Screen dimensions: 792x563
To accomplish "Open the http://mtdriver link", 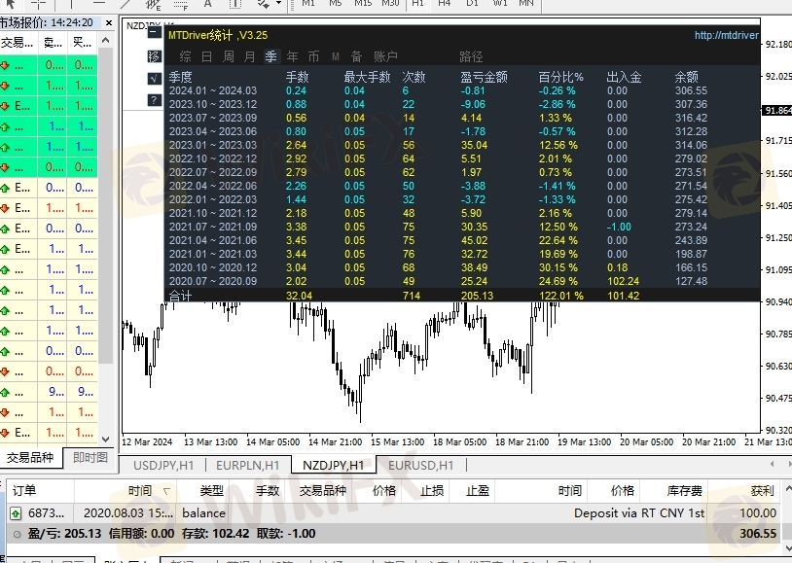I will pyautogui.click(x=726, y=36).
